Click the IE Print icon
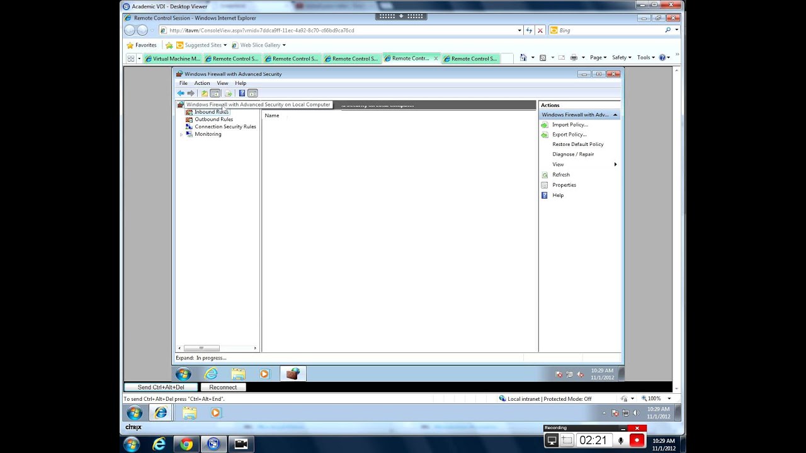The image size is (806, 453). 573,58
